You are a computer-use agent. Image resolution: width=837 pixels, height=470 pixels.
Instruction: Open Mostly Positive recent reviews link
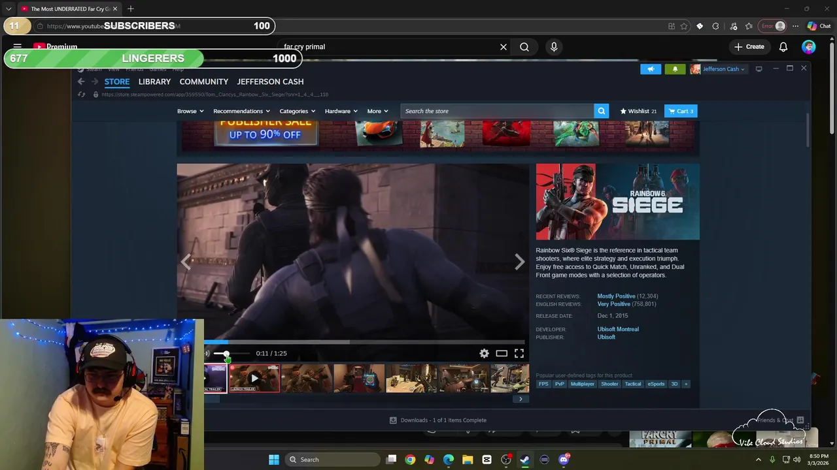click(x=616, y=296)
